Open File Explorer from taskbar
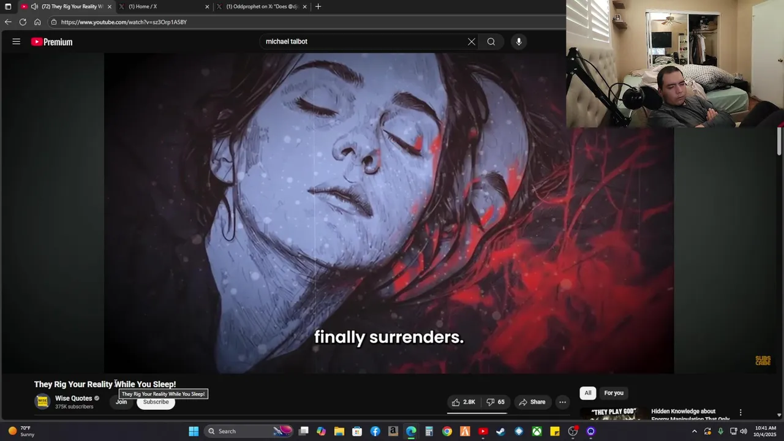The height and width of the screenshot is (441, 784). pyautogui.click(x=339, y=431)
